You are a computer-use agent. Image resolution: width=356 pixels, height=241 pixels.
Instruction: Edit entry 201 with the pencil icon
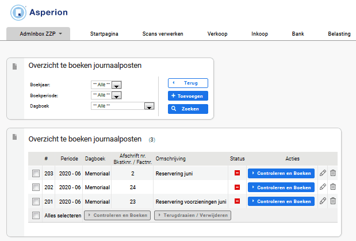coord(323,201)
